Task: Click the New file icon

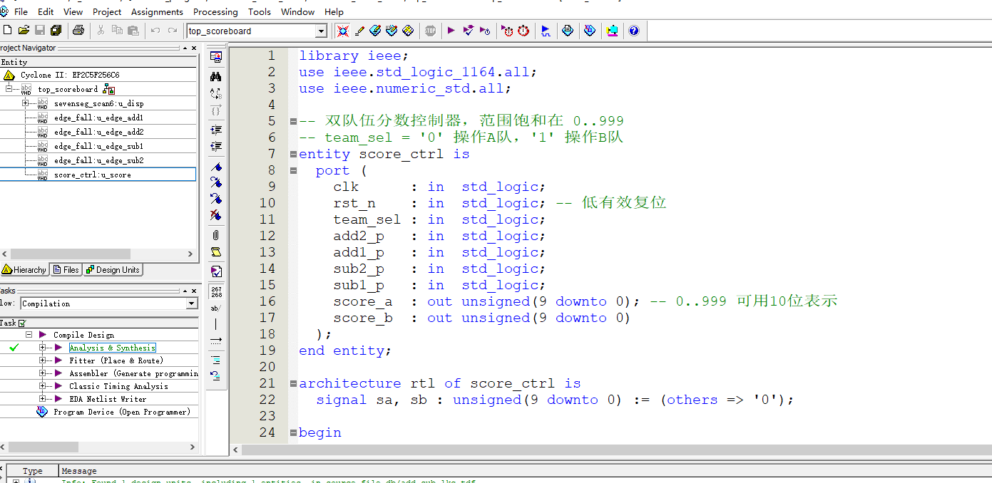Action: tap(7, 31)
